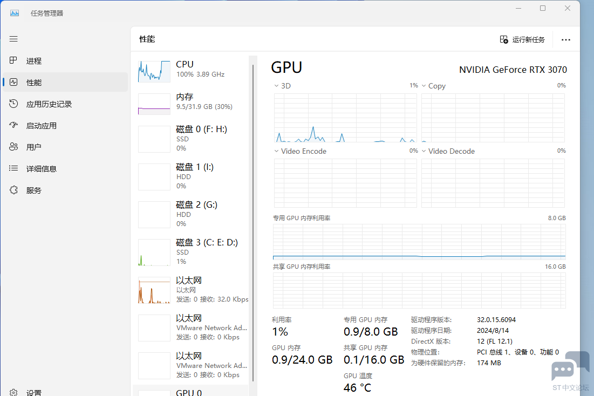Minimize the Task Manager window
The height and width of the screenshot is (396, 594).
point(518,8)
